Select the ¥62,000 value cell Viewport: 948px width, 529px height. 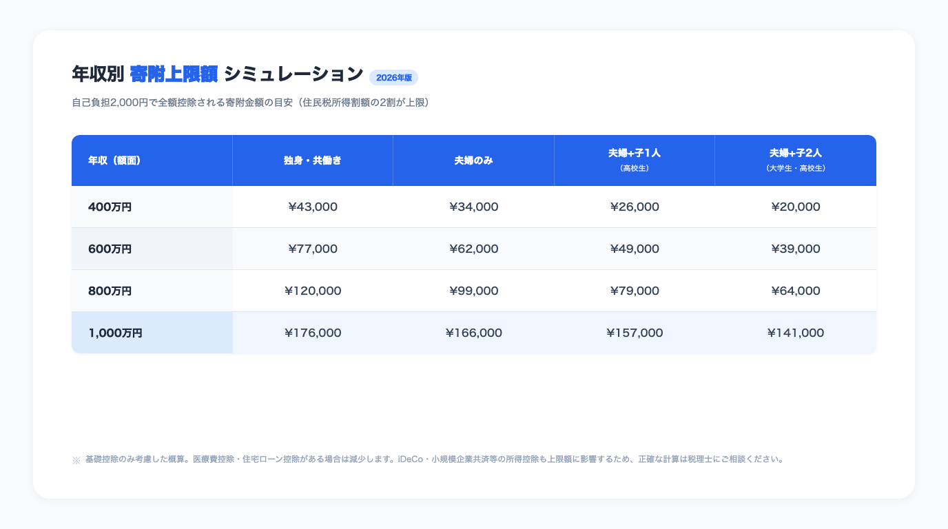point(474,249)
